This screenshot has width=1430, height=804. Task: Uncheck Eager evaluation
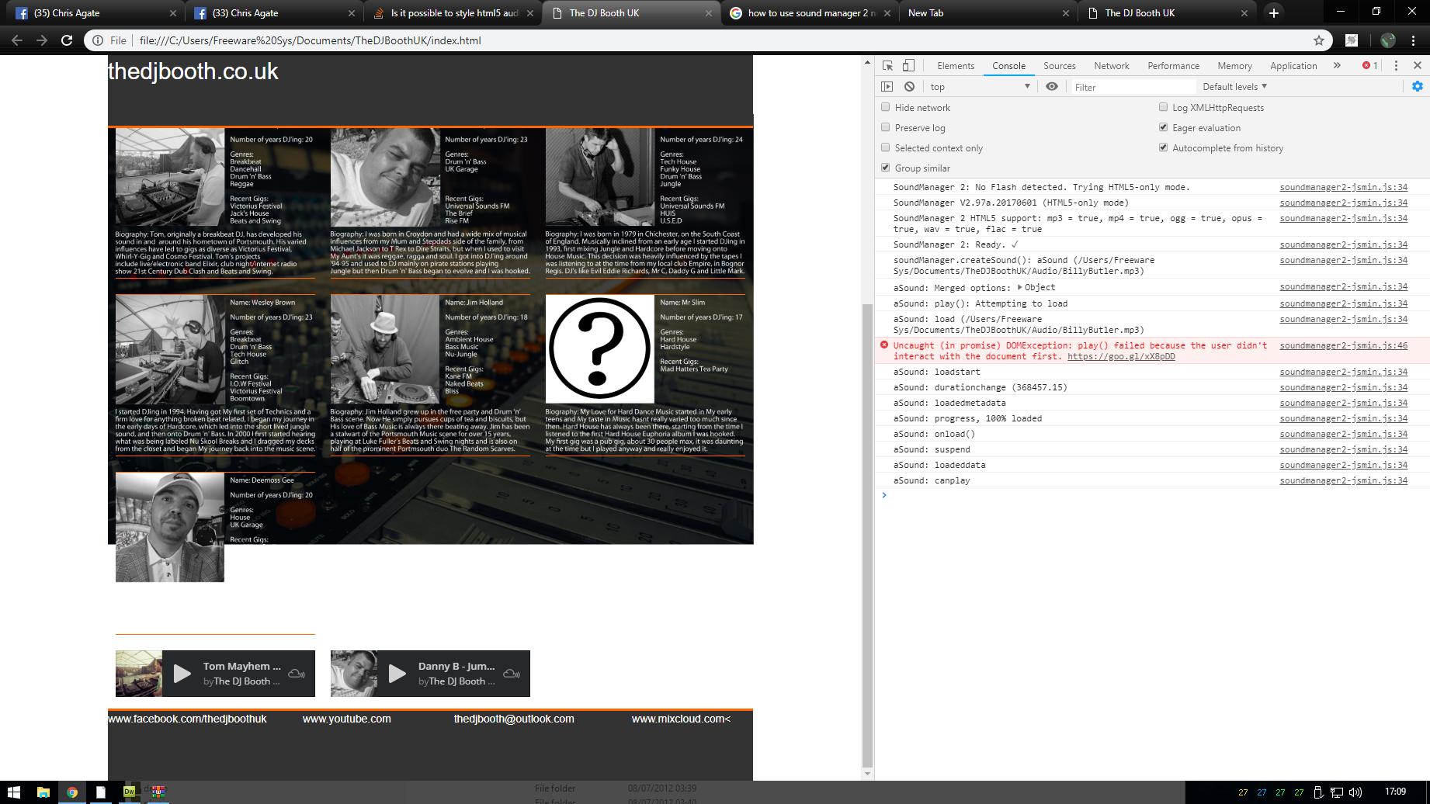click(x=1163, y=127)
